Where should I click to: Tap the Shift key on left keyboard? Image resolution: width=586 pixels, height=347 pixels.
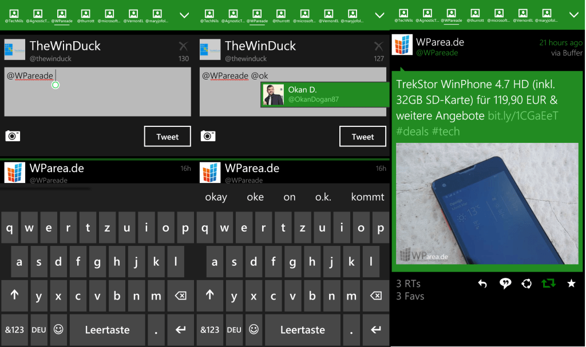[14, 296]
